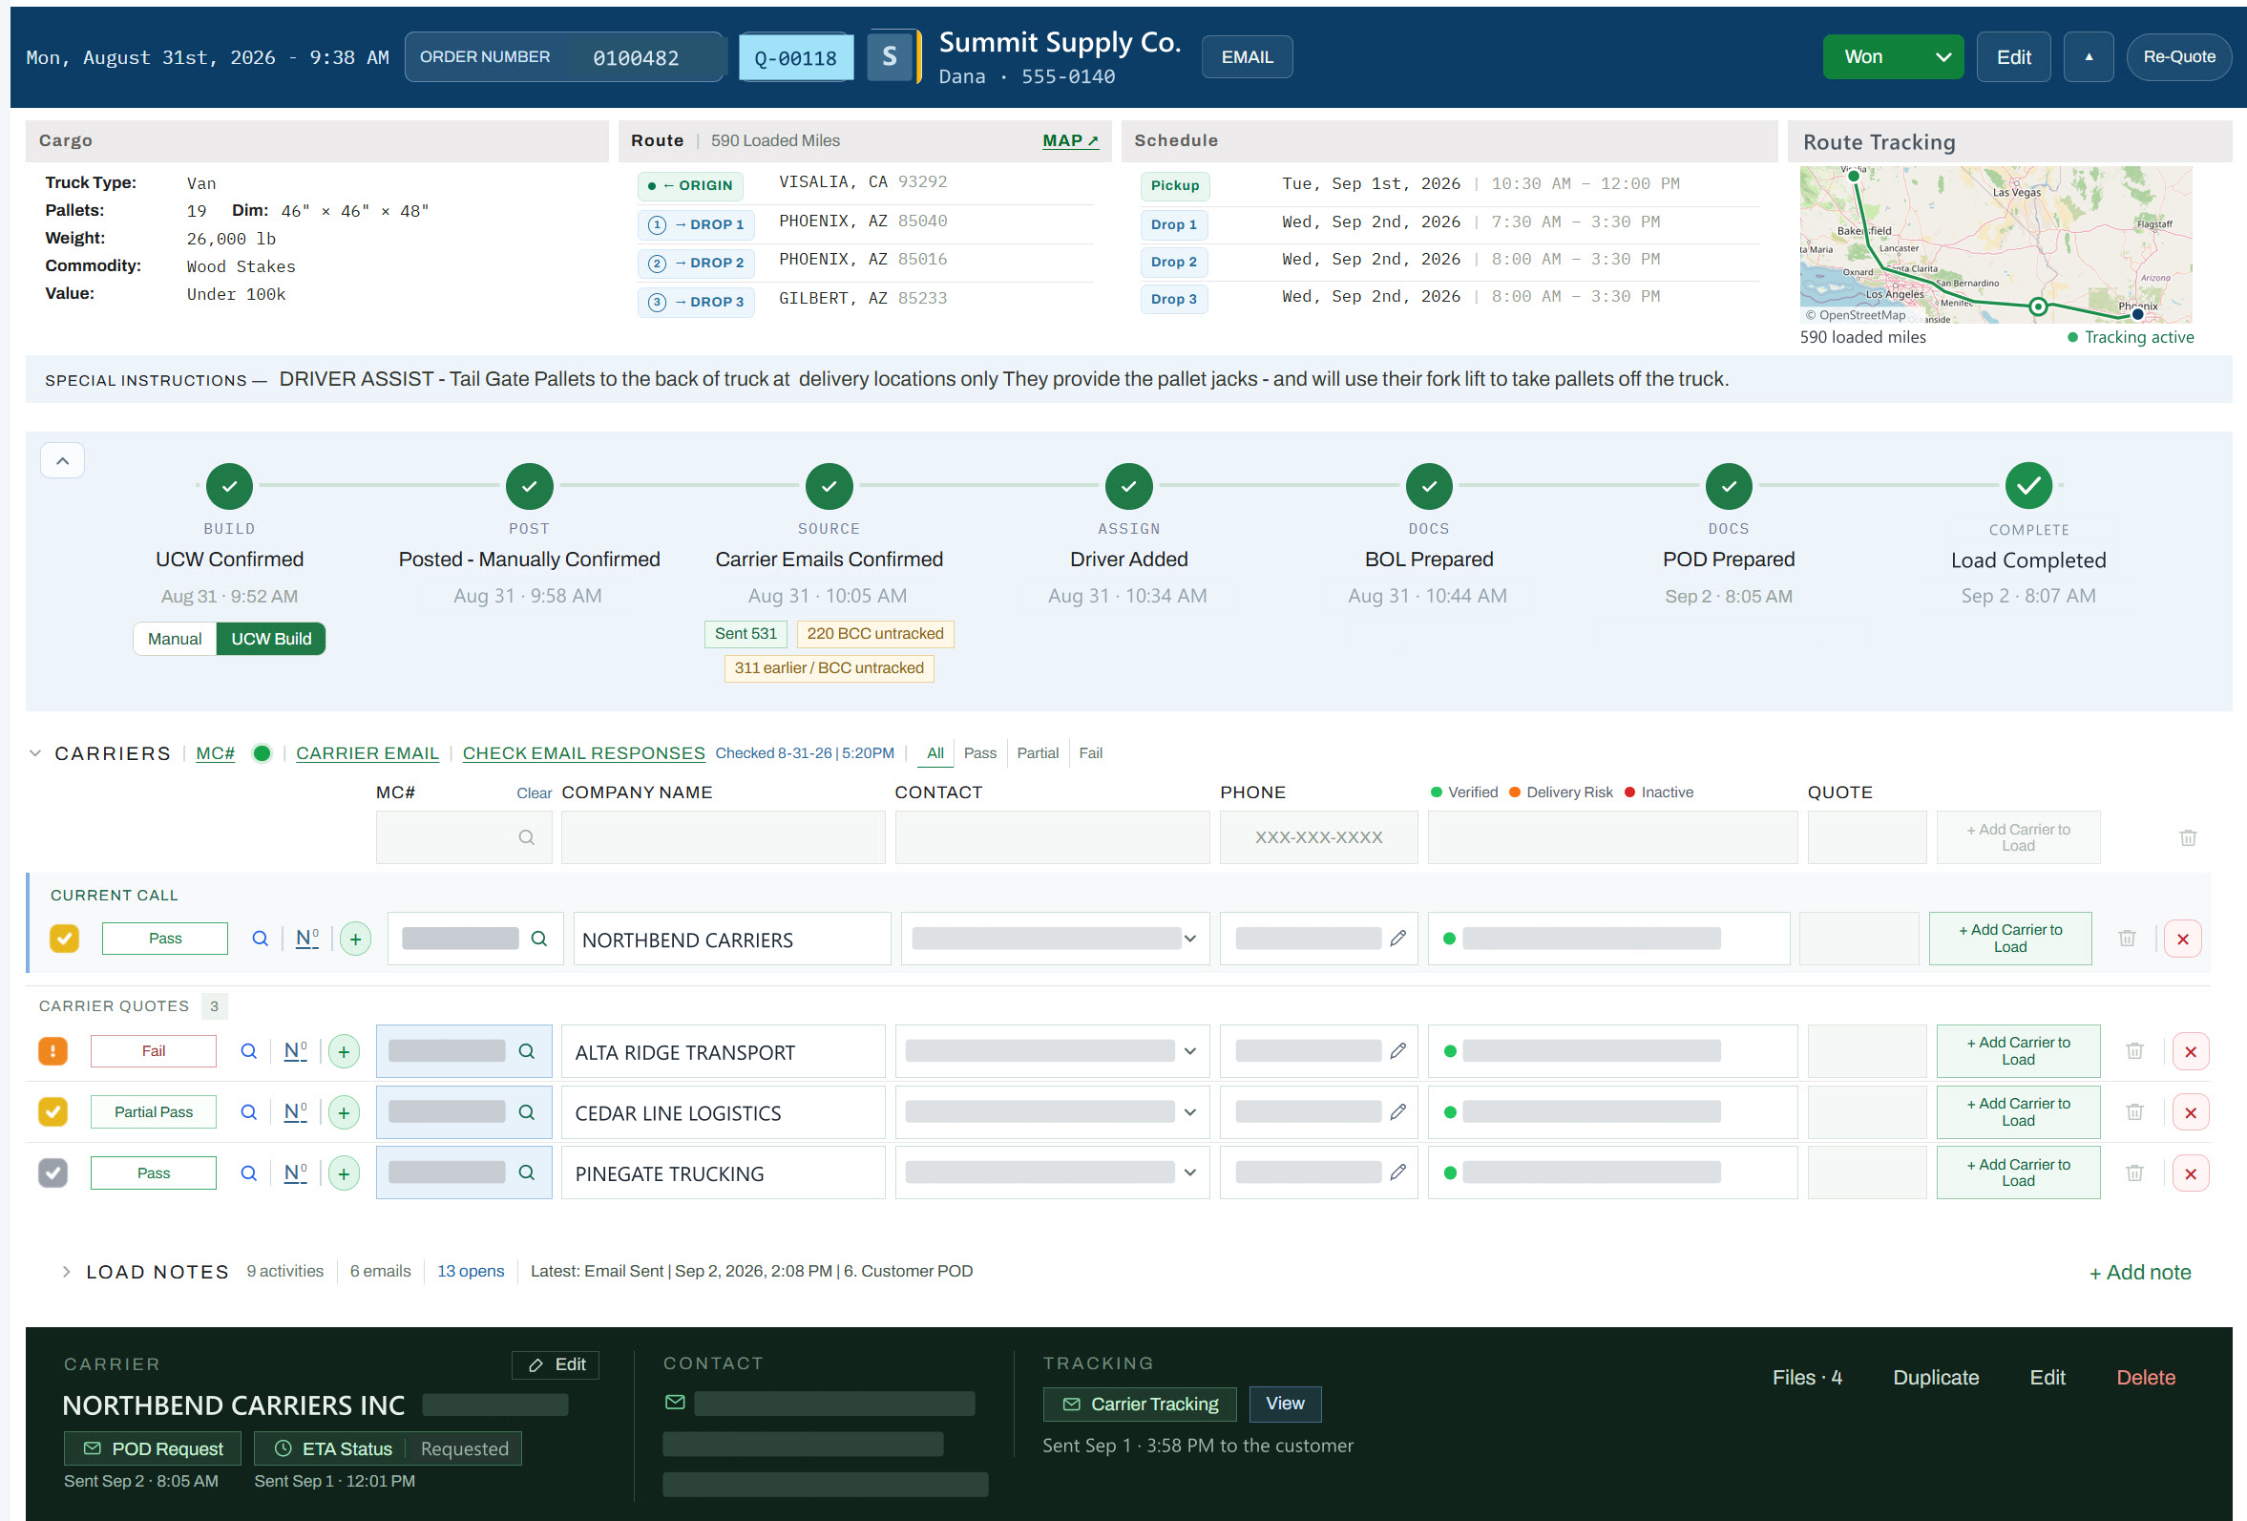Collapse the progress steps panel chevron
This screenshot has height=1521, width=2247.
62,461
